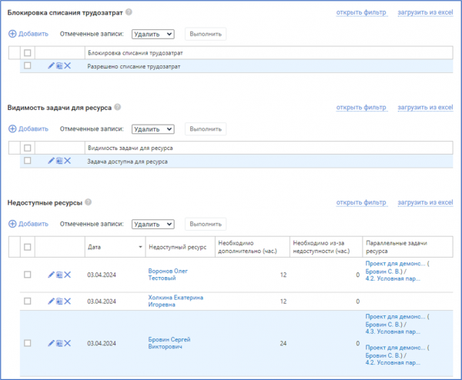
Task: Edit the Холкина Екатерина Игоревна record
Action: (x=51, y=302)
